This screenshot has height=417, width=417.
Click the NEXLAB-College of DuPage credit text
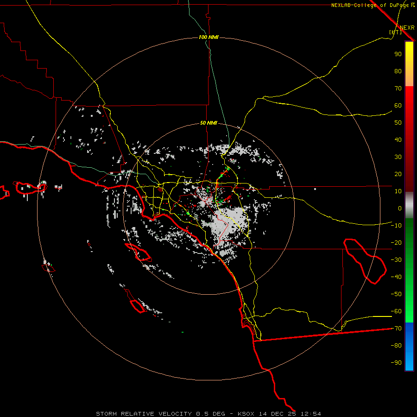point(373,5)
